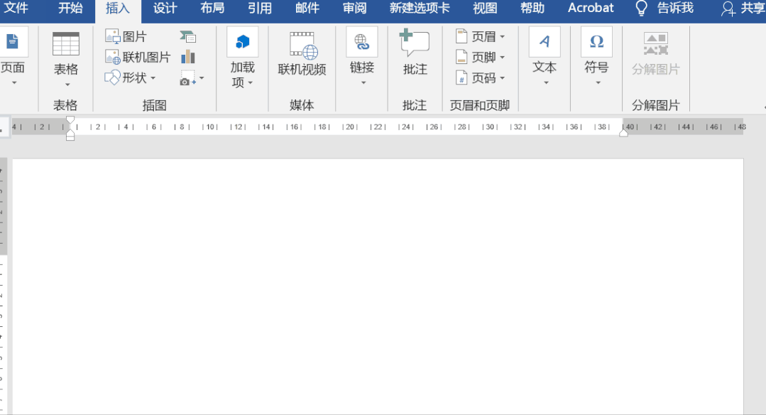Click the 分解图片 icon
Viewport: 766px width, 415px height.
[x=655, y=44]
